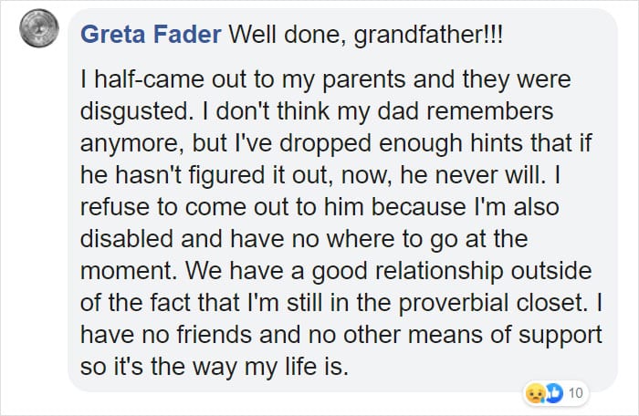Click the word "half-came" in the comment
639x416 pixels.
coord(149,79)
